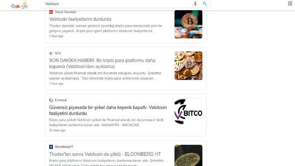Click the NTV source icon
This screenshot has width=295, height=166.
(x=51, y=53)
